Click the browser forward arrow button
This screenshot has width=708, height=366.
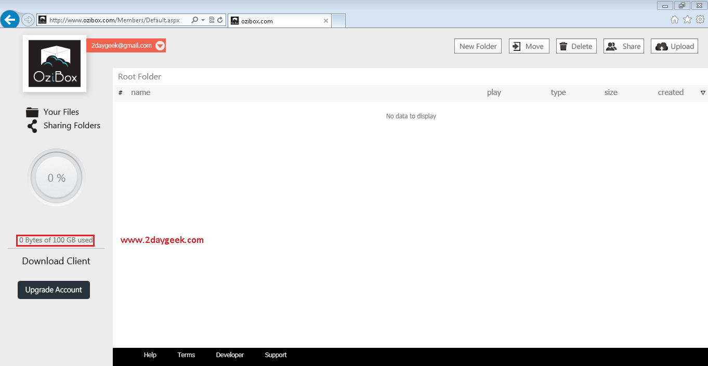click(28, 20)
